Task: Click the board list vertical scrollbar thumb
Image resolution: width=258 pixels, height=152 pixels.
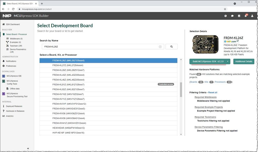Action: [181, 90]
